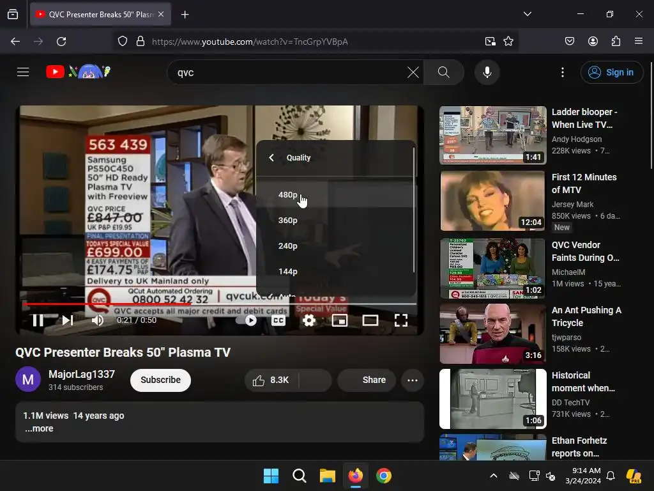Seek on the red progress bar
654x491 pixels.
[220, 304]
